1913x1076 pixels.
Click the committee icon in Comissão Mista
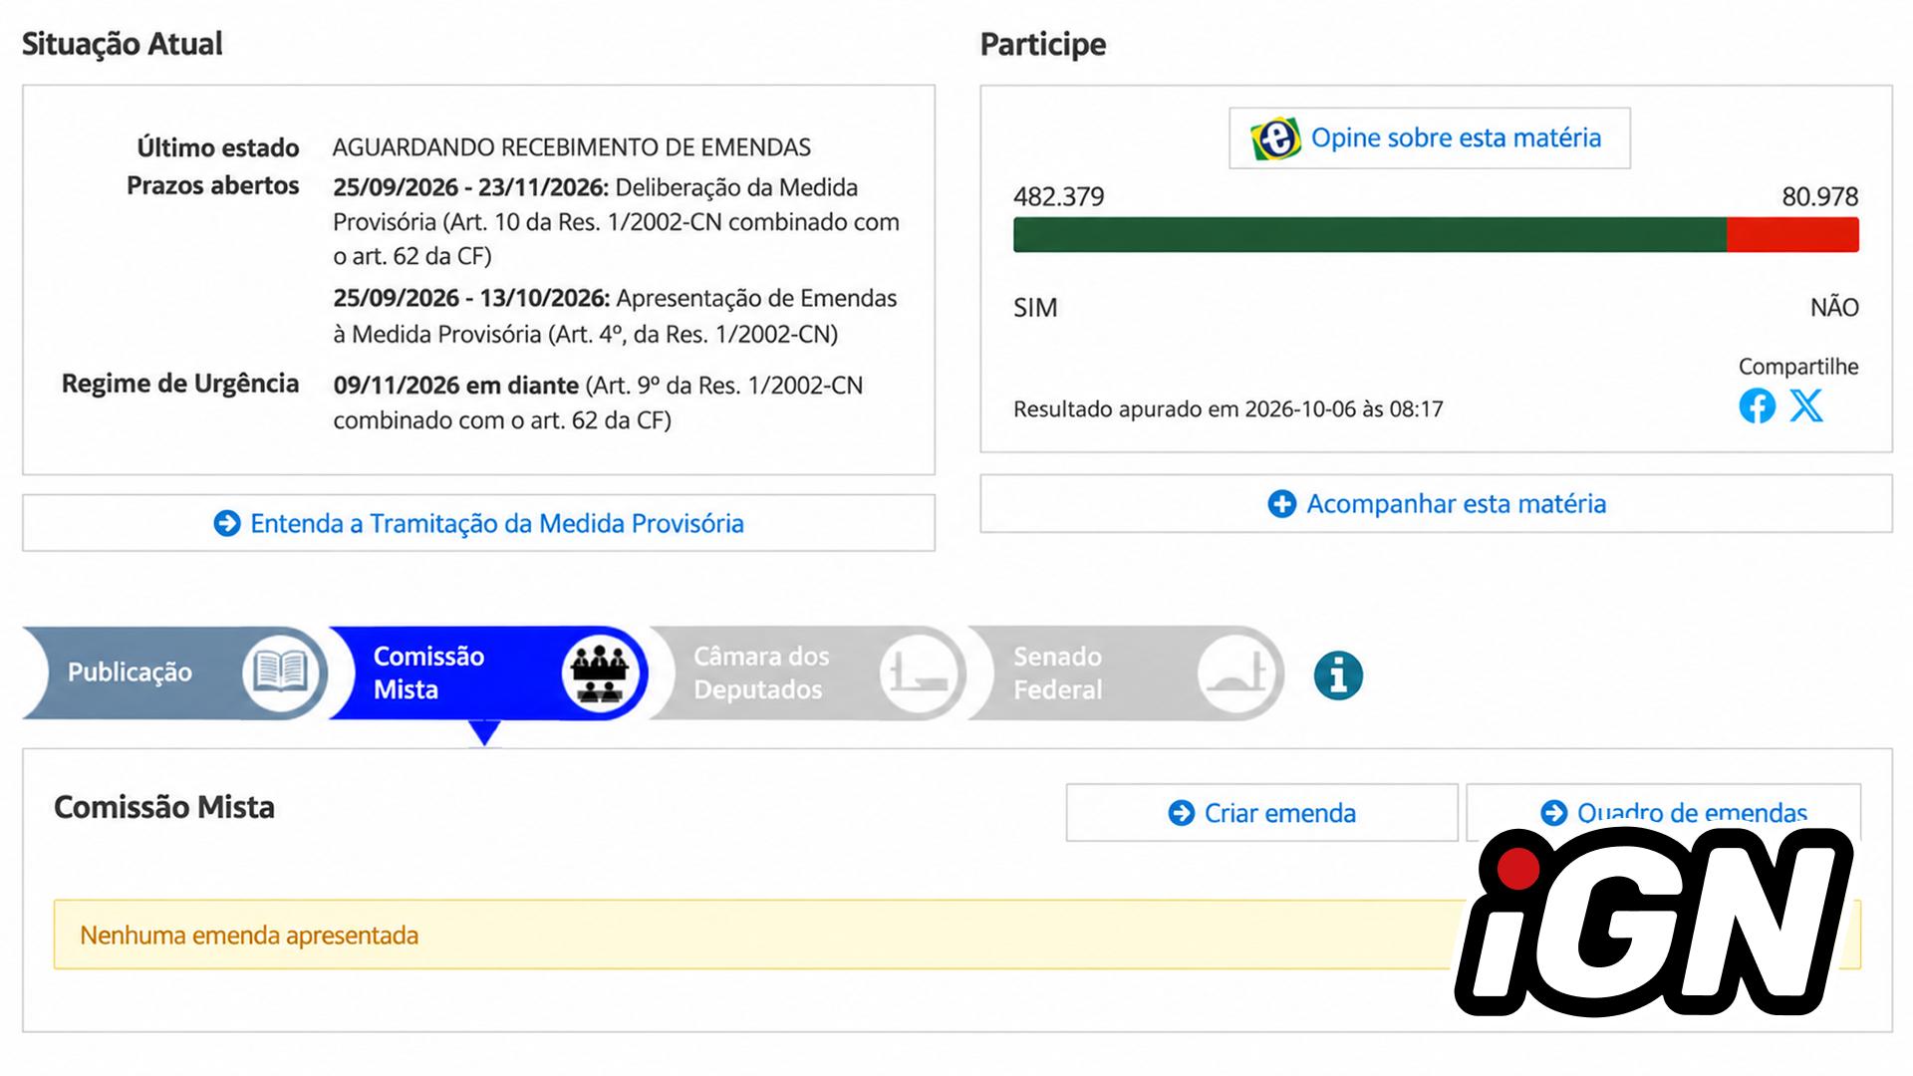click(x=601, y=674)
